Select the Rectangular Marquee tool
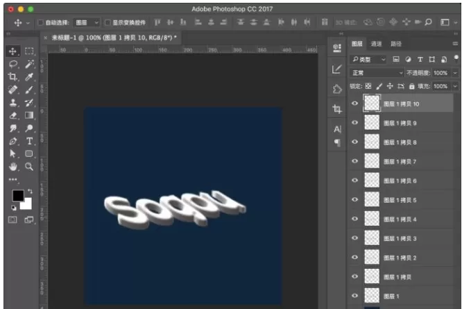This screenshot has height=309, width=462. click(29, 51)
